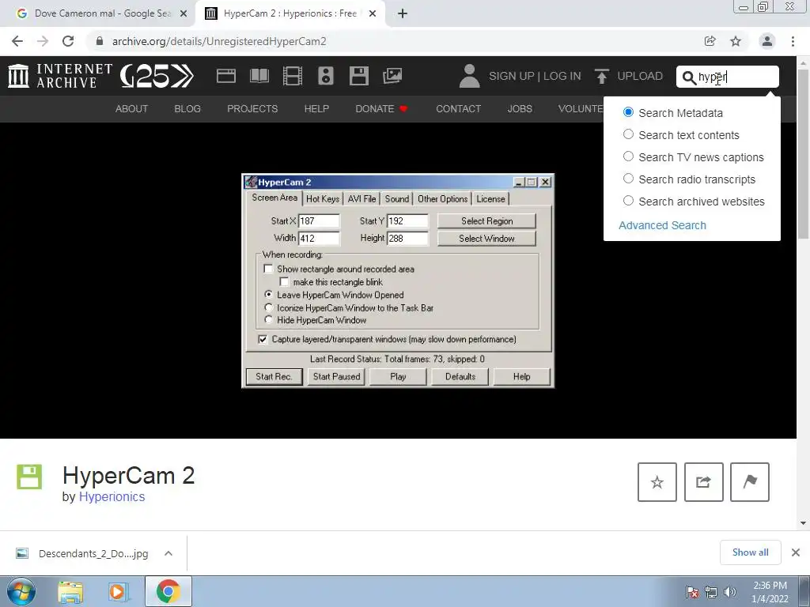Image resolution: width=810 pixels, height=607 pixels.
Task: Open Chrome profile icon
Action: [767, 41]
